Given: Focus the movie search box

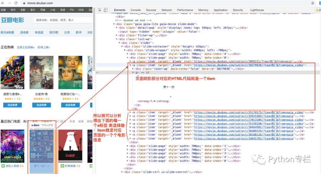Looking at the screenshot, I should click(x=63, y=20).
